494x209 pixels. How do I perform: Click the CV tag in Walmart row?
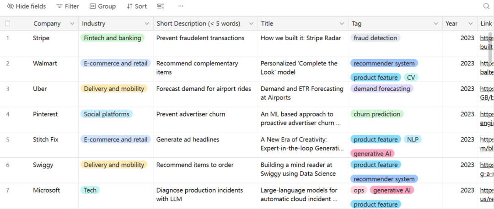[410, 78]
